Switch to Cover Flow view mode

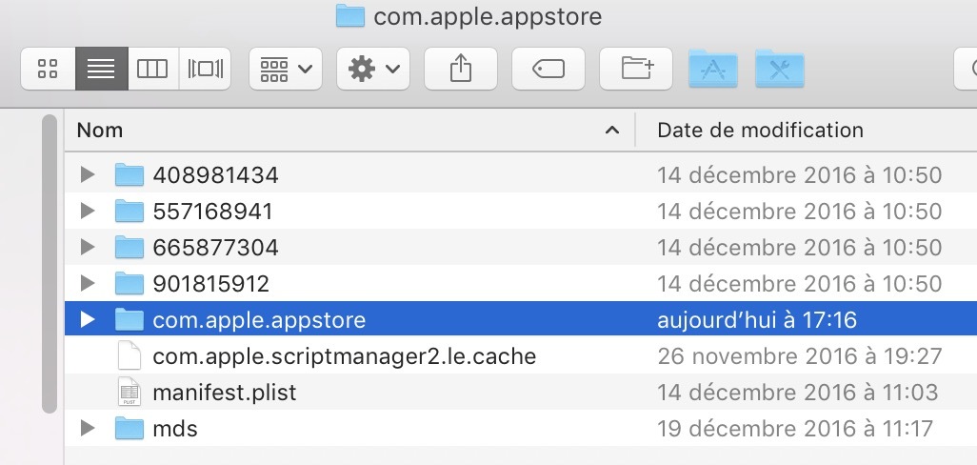[205, 69]
